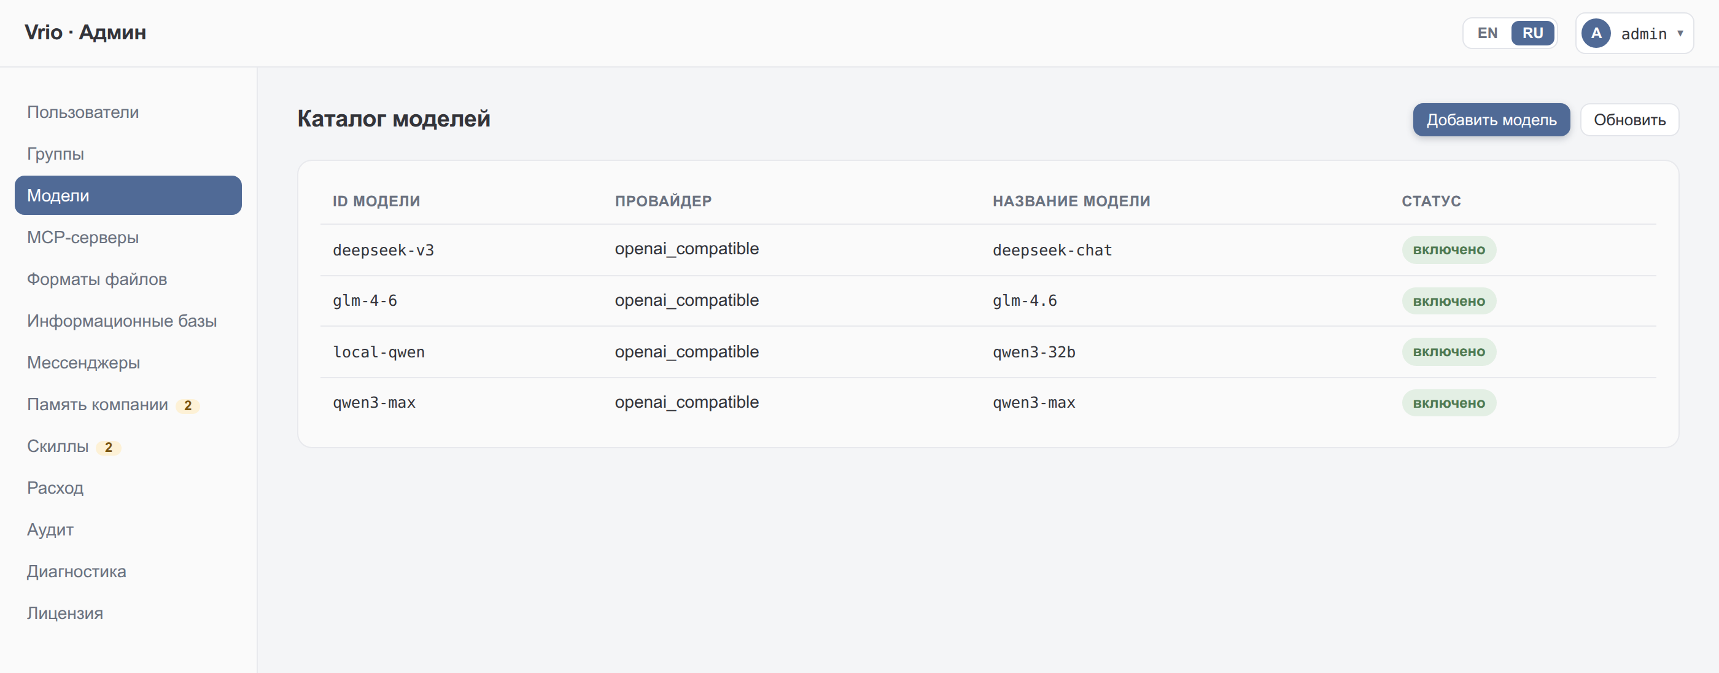Open Скиллы sidebar item

click(x=128, y=446)
